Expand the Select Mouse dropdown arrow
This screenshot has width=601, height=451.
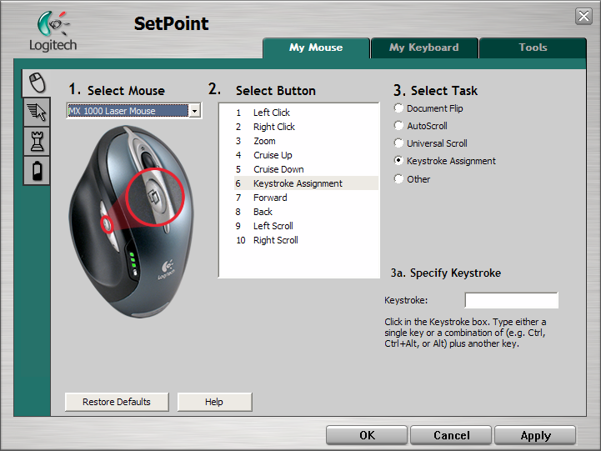[194, 111]
